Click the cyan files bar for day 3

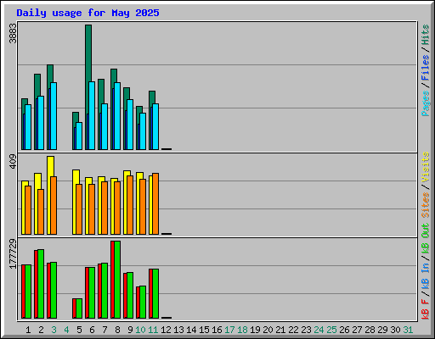54,116
